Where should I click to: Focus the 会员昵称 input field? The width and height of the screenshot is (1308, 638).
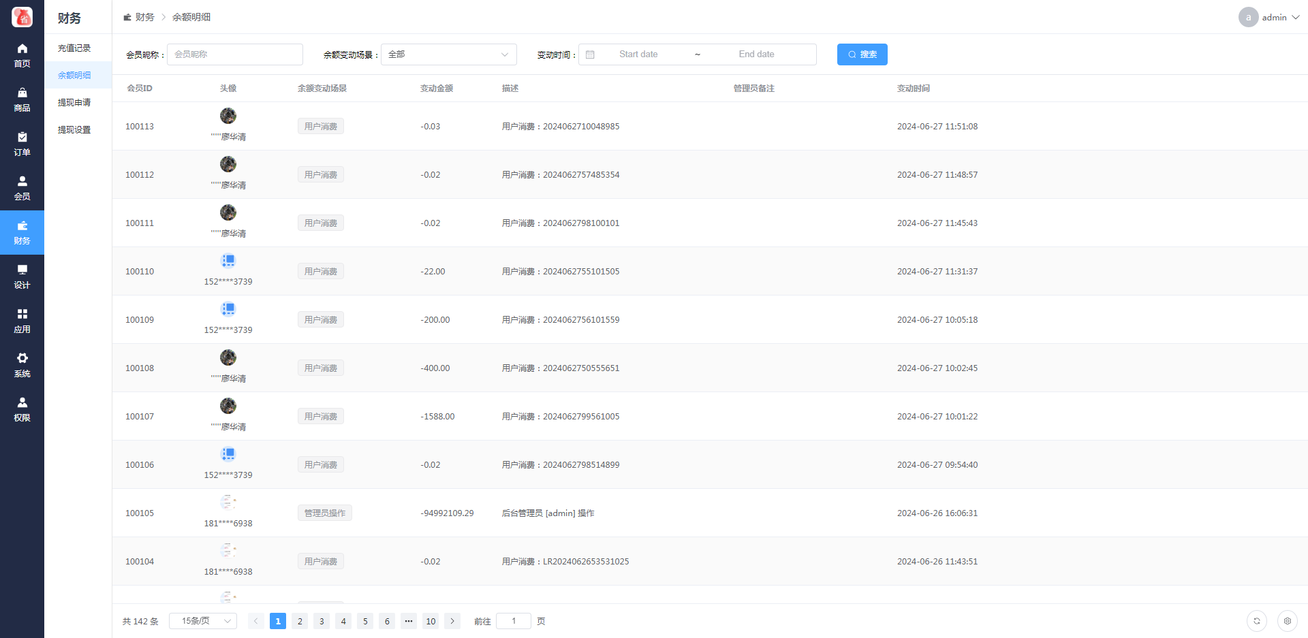(x=235, y=54)
